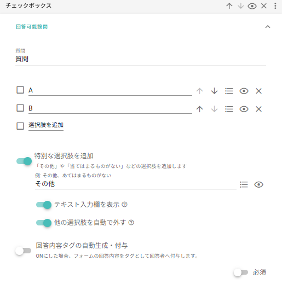Open the three-dot block options menu
This screenshot has height=290, width=282.
[275, 6]
